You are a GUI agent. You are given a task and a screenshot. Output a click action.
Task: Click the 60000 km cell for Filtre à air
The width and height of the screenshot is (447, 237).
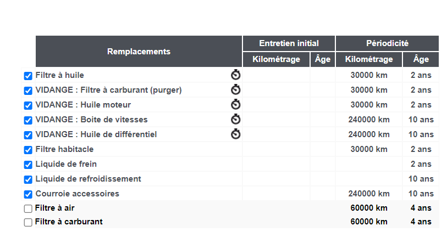[369, 208]
